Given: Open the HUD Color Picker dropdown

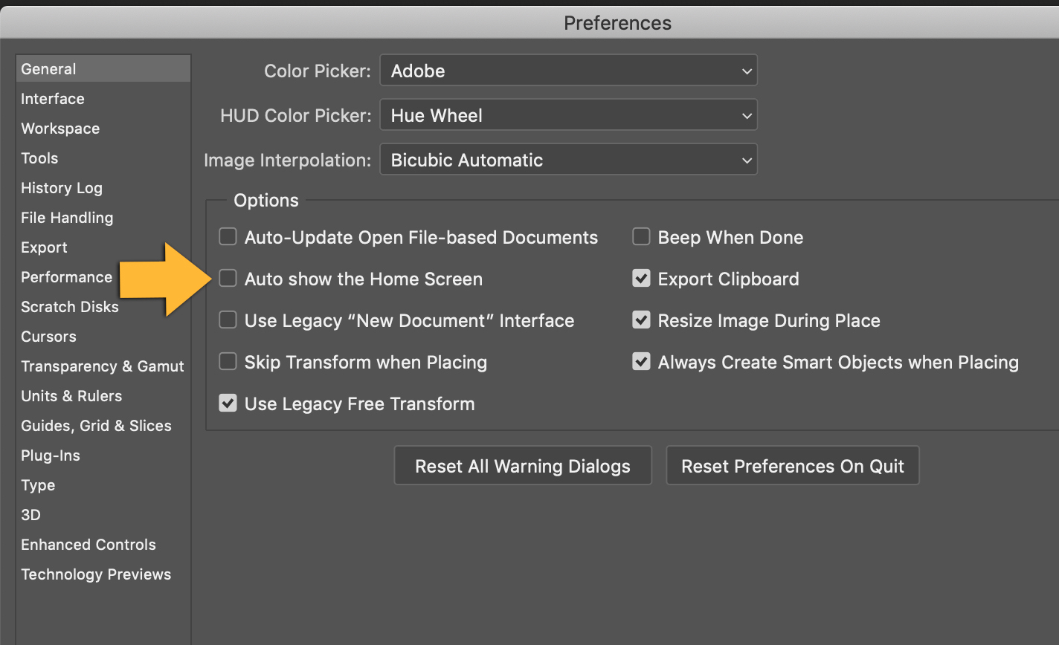Looking at the screenshot, I should pos(567,114).
